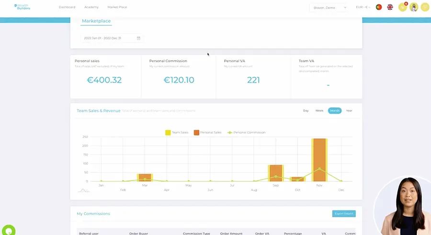Toggle Personal Commission series in legend
The height and width of the screenshot is (235, 431).
[x=246, y=133]
